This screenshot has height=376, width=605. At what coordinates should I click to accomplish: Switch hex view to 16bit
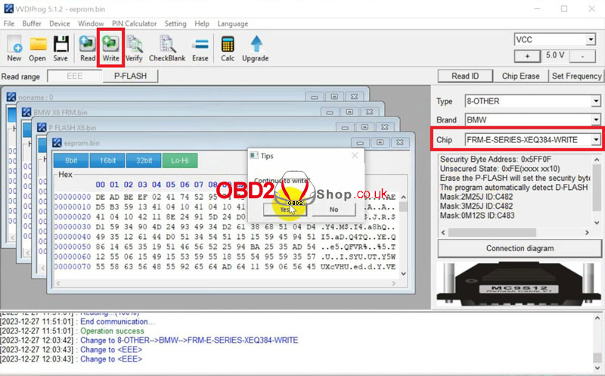[x=107, y=160]
